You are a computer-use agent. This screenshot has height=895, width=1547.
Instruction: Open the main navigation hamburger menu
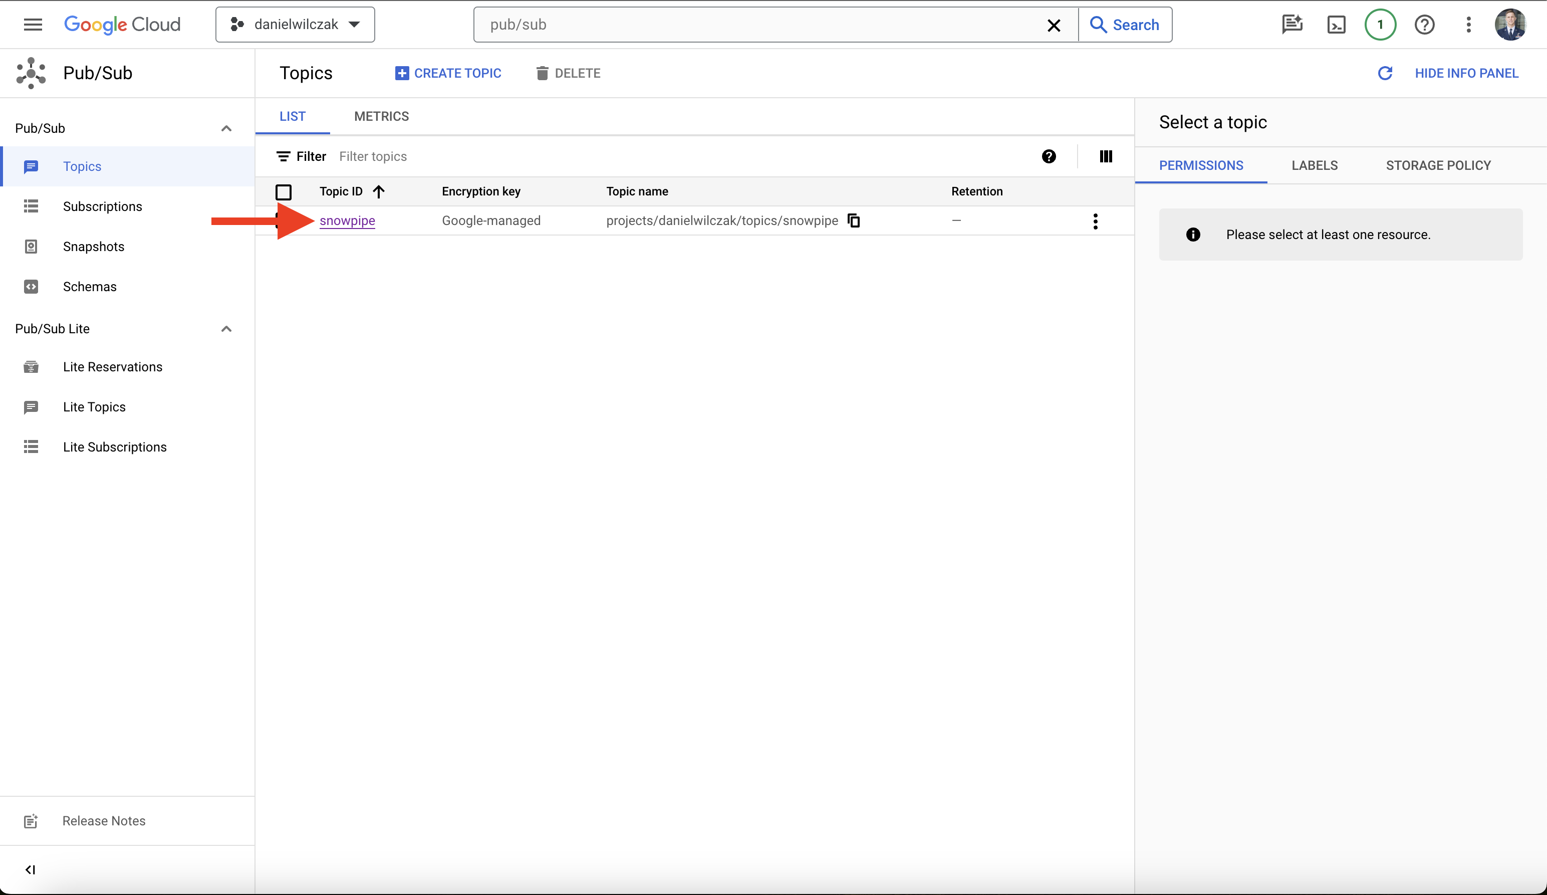coord(33,25)
